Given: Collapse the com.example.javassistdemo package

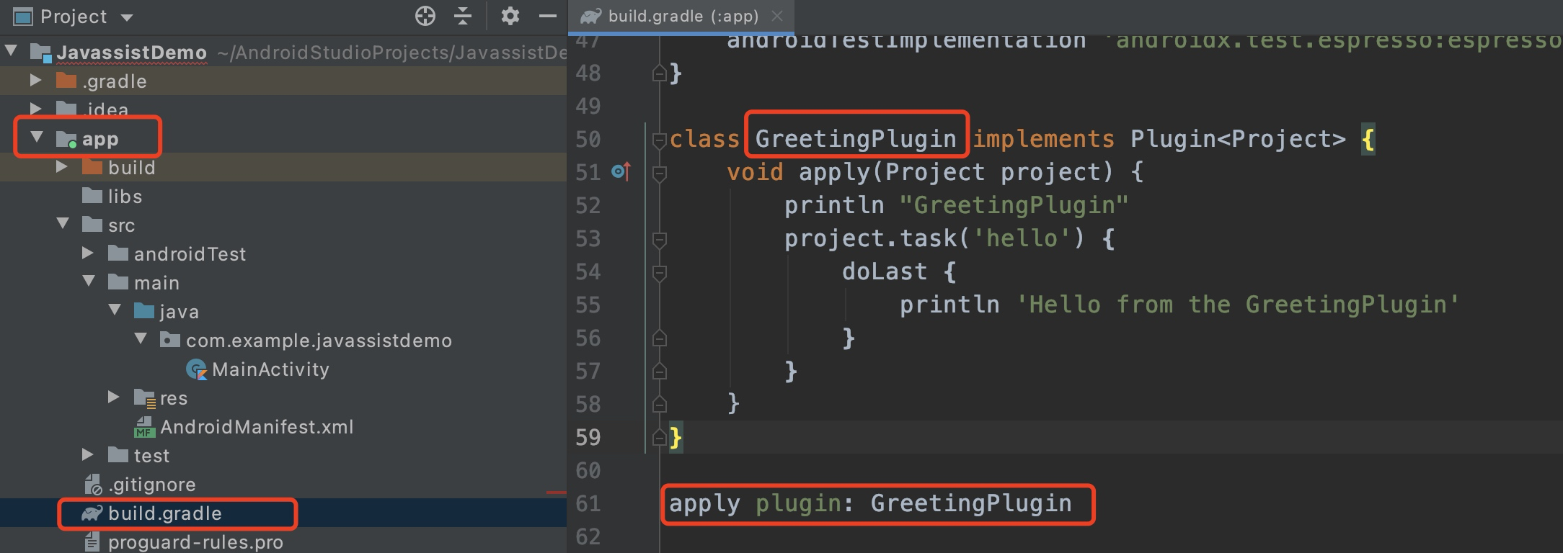Looking at the screenshot, I should pyautogui.click(x=141, y=338).
